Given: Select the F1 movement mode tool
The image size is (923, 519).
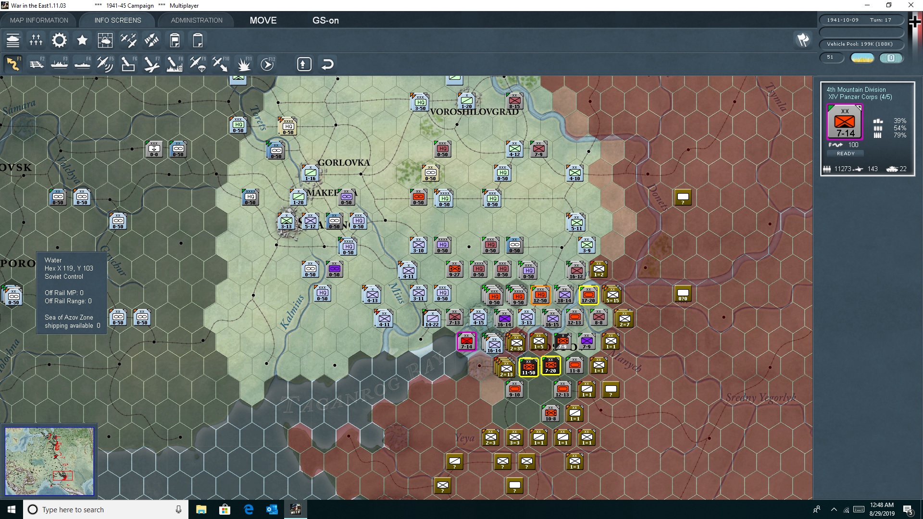Looking at the screenshot, I should (13, 64).
